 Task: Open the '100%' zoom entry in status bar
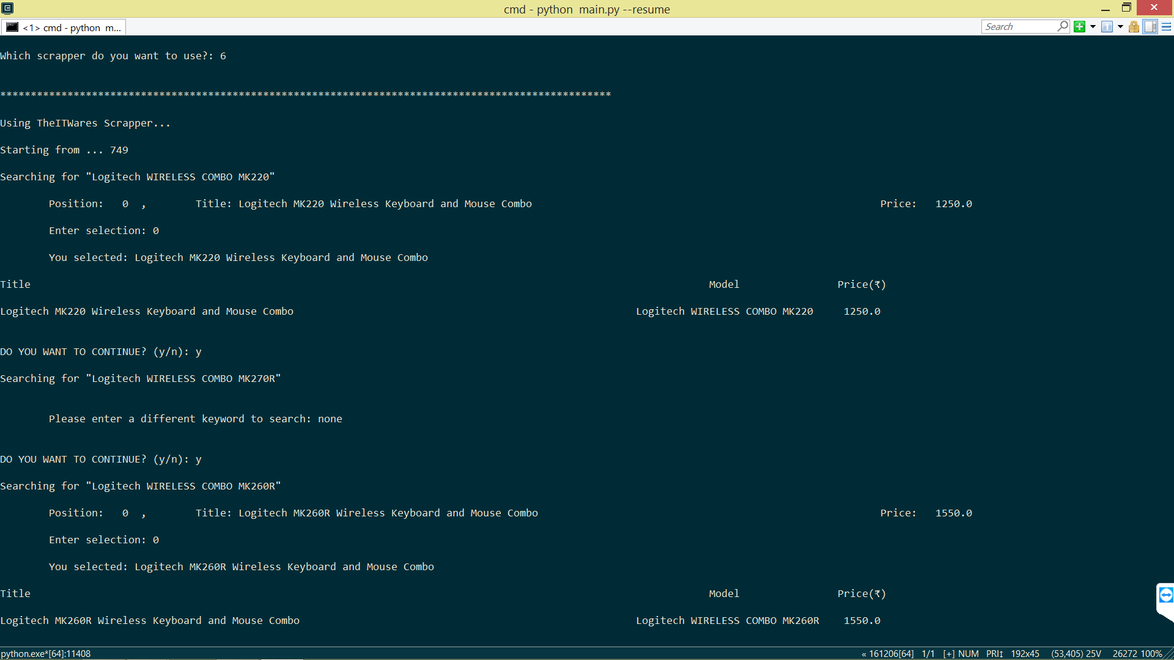pyautogui.click(x=1151, y=654)
